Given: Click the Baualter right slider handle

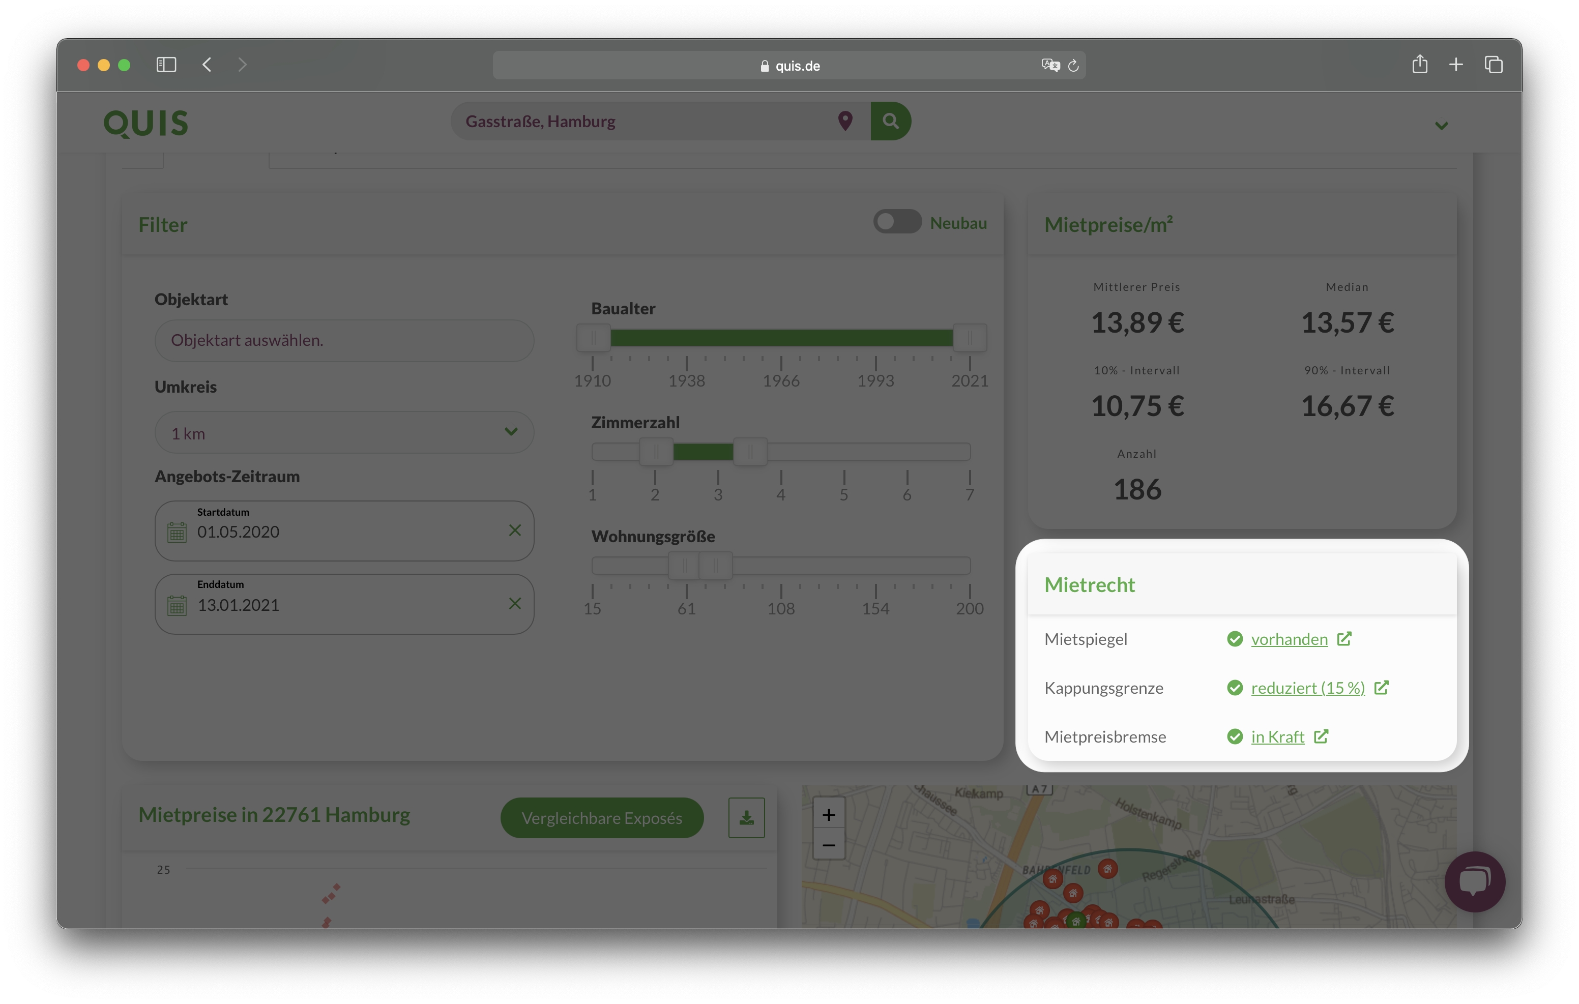Looking at the screenshot, I should 969,338.
